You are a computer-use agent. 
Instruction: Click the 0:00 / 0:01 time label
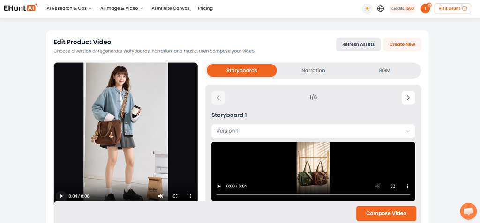236,186
